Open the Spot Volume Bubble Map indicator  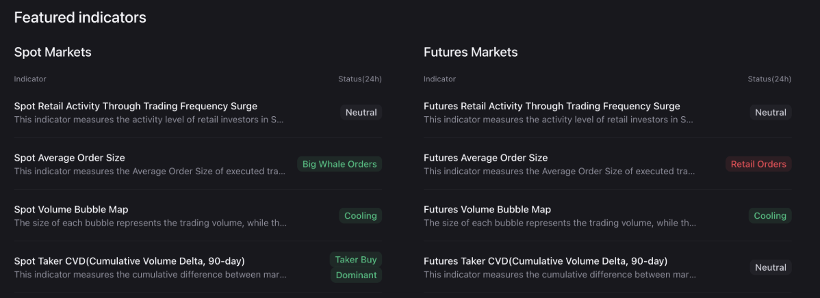tap(71, 210)
